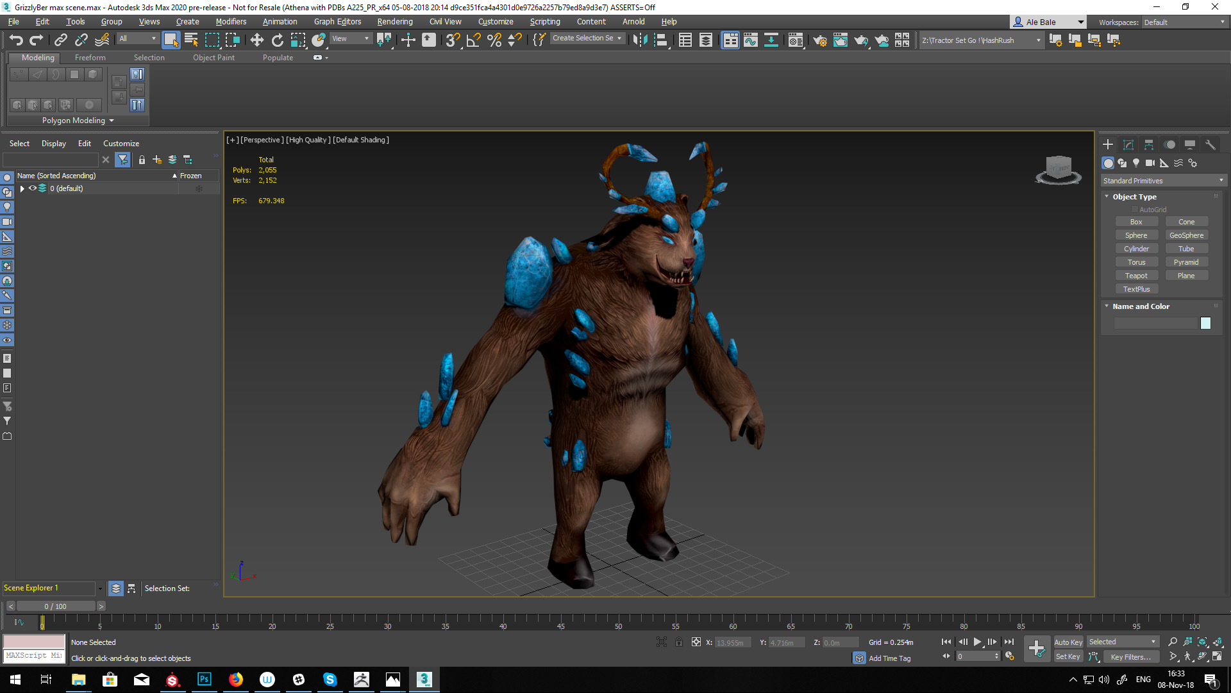Activate the Select and Move tool

pos(256,40)
